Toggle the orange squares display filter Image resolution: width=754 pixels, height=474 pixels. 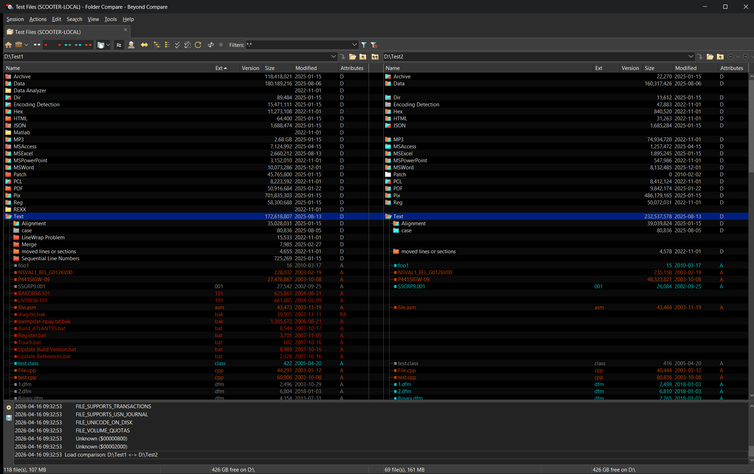[88, 45]
